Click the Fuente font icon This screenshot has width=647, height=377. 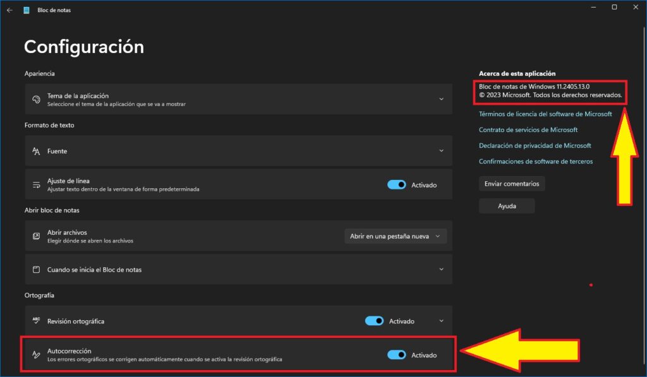coord(36,151)
